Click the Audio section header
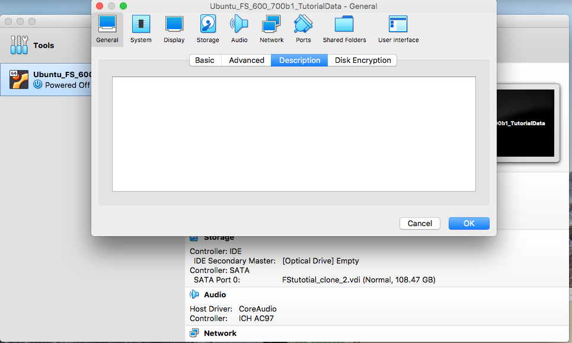The width and height of the screenshot is (572, 343). [x=215, y=294]
